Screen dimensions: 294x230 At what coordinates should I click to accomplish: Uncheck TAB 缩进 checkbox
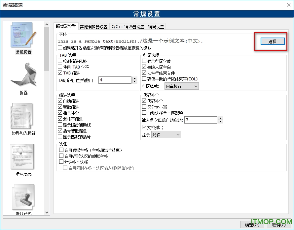(60, 73)
